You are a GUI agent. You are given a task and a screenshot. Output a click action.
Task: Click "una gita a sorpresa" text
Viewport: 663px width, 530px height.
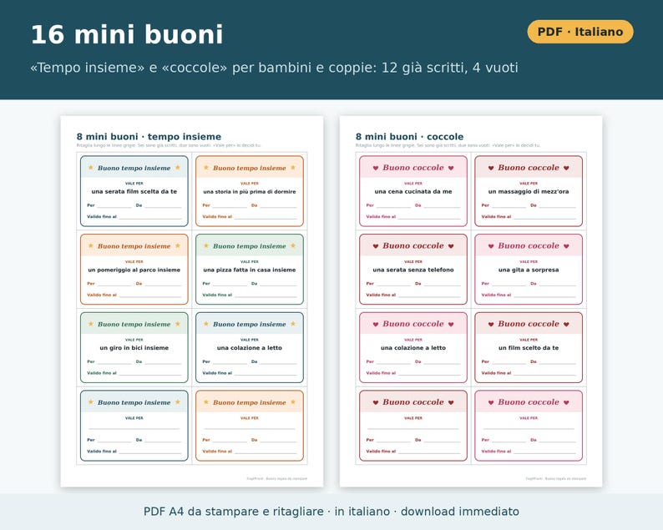click(529, 270)
